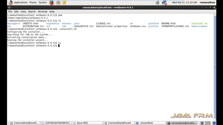
Task: Switch to [Java-IDE] taskbar window
Action: [x=87, y=123]
